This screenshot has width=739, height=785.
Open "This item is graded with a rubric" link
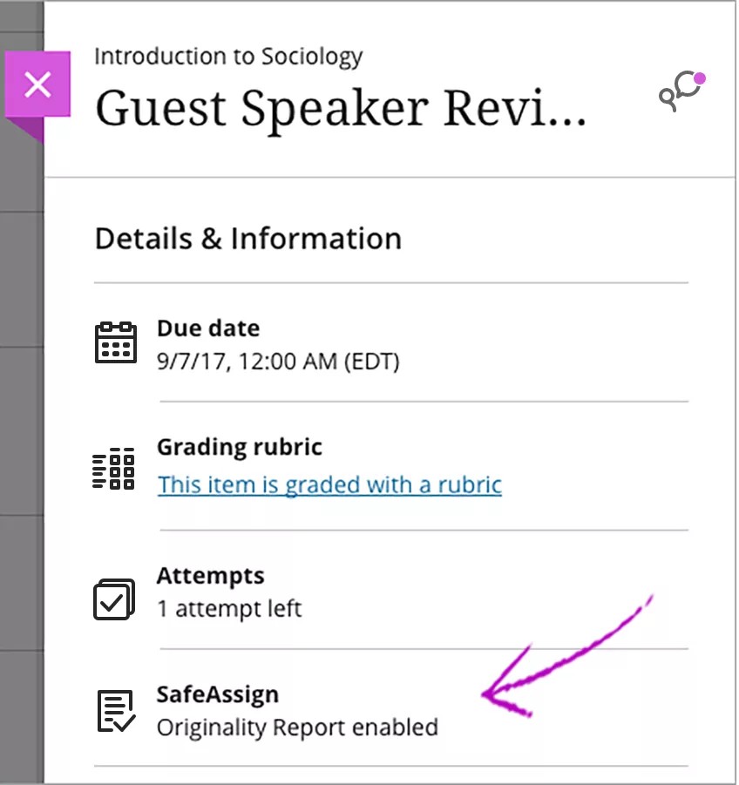click(x=329, y=484)
